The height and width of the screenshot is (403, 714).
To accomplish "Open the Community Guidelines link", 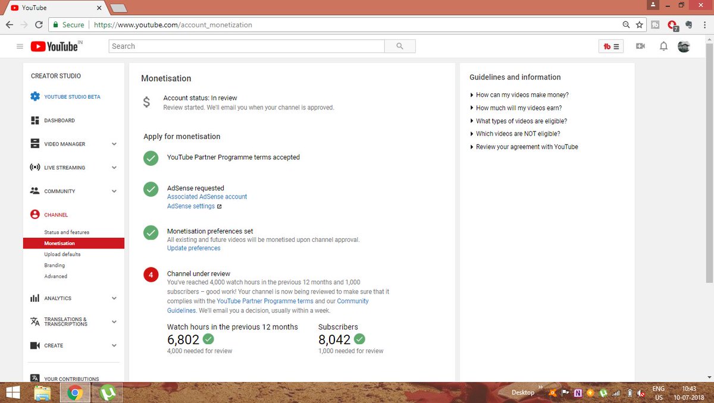I will coord(268,306).
